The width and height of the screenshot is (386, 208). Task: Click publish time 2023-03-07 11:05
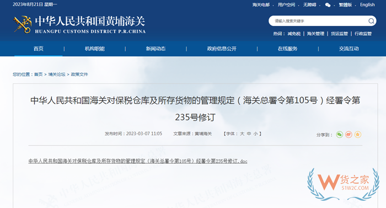[144, 134]
